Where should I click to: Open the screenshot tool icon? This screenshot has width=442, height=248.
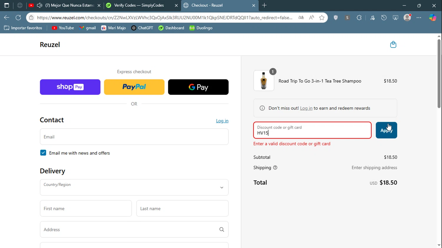[x=395, y=18]
